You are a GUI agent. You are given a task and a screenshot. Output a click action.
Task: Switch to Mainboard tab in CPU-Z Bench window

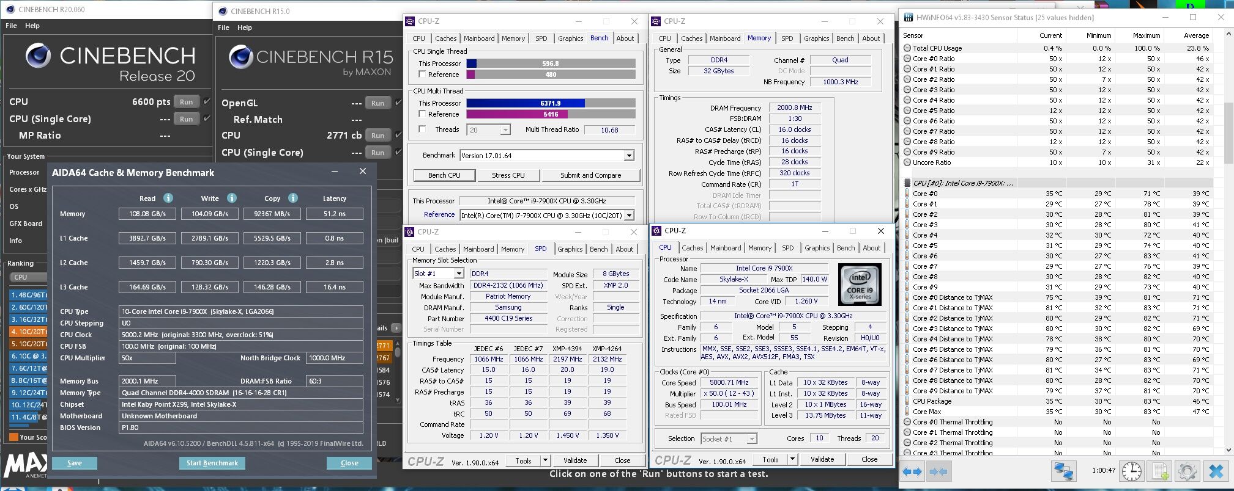point(479,38)
